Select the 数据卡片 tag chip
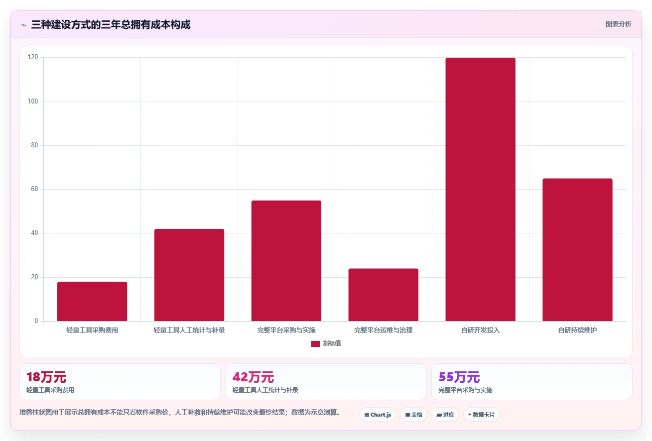 pos(482,415)
